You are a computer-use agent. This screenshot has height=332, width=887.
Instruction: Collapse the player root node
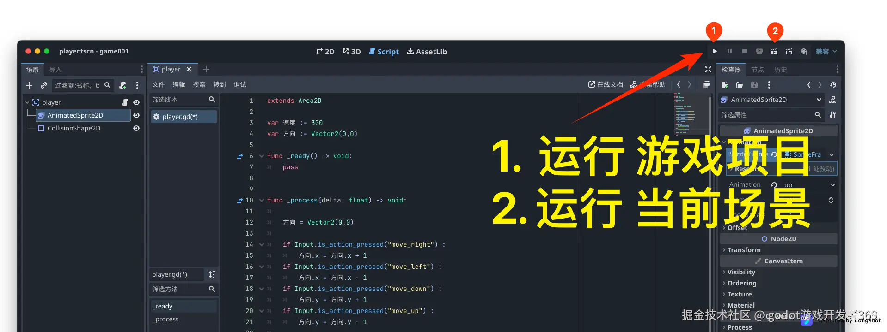click(x=27, y=102)
